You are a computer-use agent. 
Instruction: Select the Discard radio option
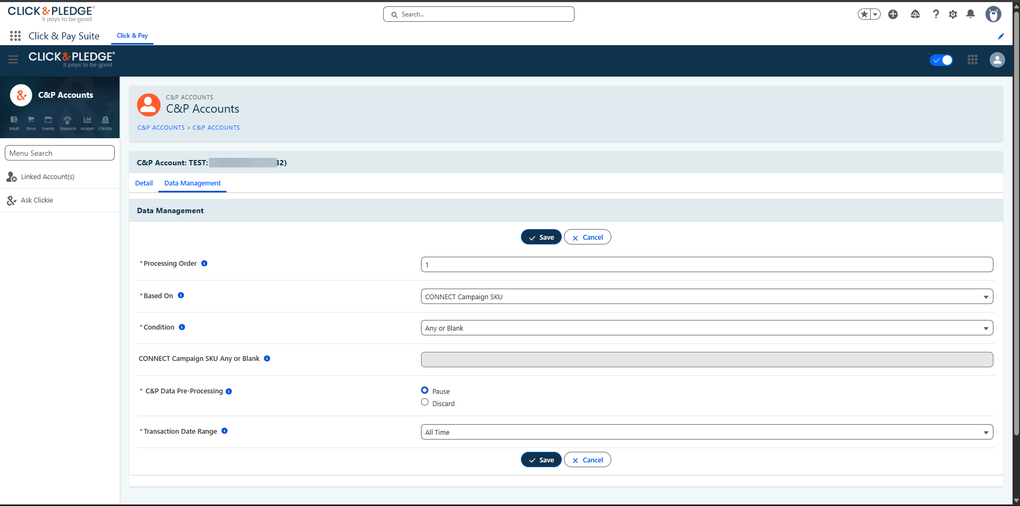(425, 402)
